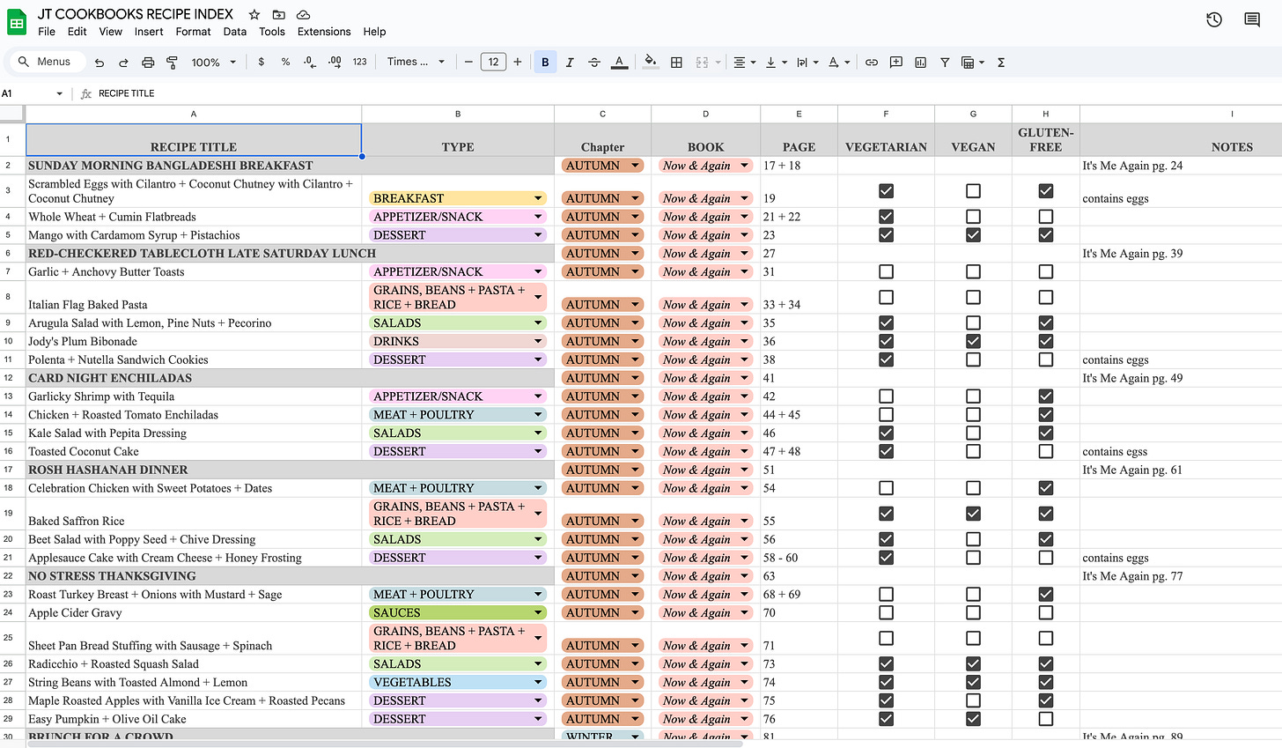Open zoom level 100% dropdown
This screenshot has width=1282, height=748.
click(214, 63)
